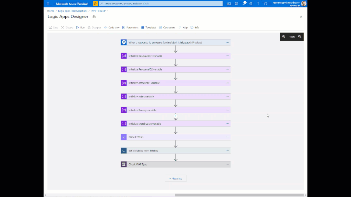Expand Parse Entities step
351x197 pixels.
coord(176,137)
